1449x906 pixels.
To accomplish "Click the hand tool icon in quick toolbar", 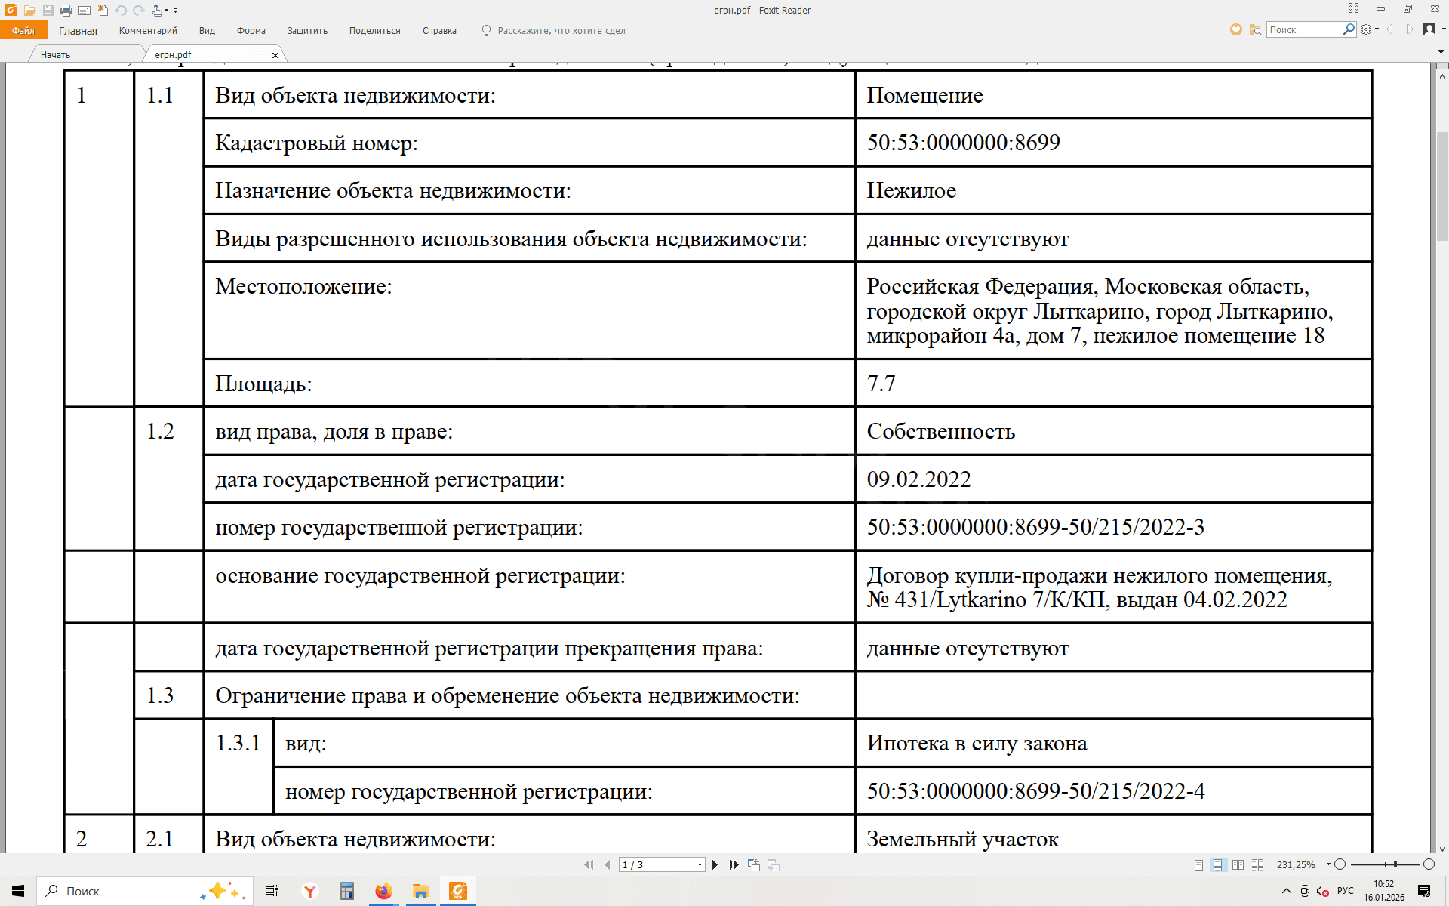I will pyautogui.click(x=157, y=11).
